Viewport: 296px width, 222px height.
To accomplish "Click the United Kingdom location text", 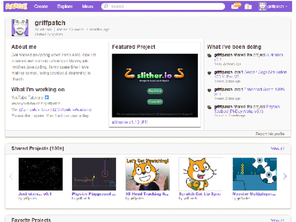I will point(49,35).
